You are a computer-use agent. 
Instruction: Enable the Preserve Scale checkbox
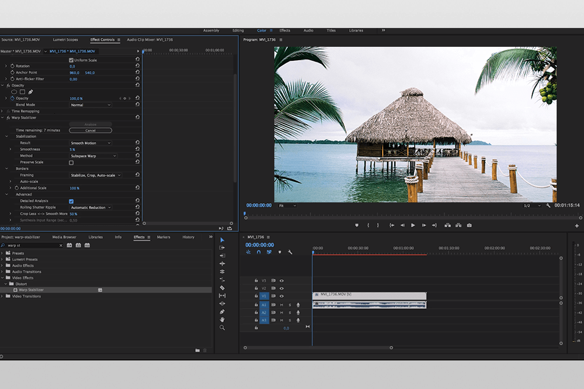point(71,162)
